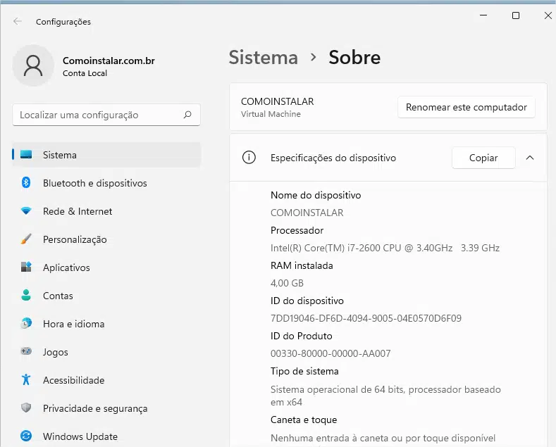Click the ID do dispositivo label
The image size is (556, 447).
click(x=307, y=301)
